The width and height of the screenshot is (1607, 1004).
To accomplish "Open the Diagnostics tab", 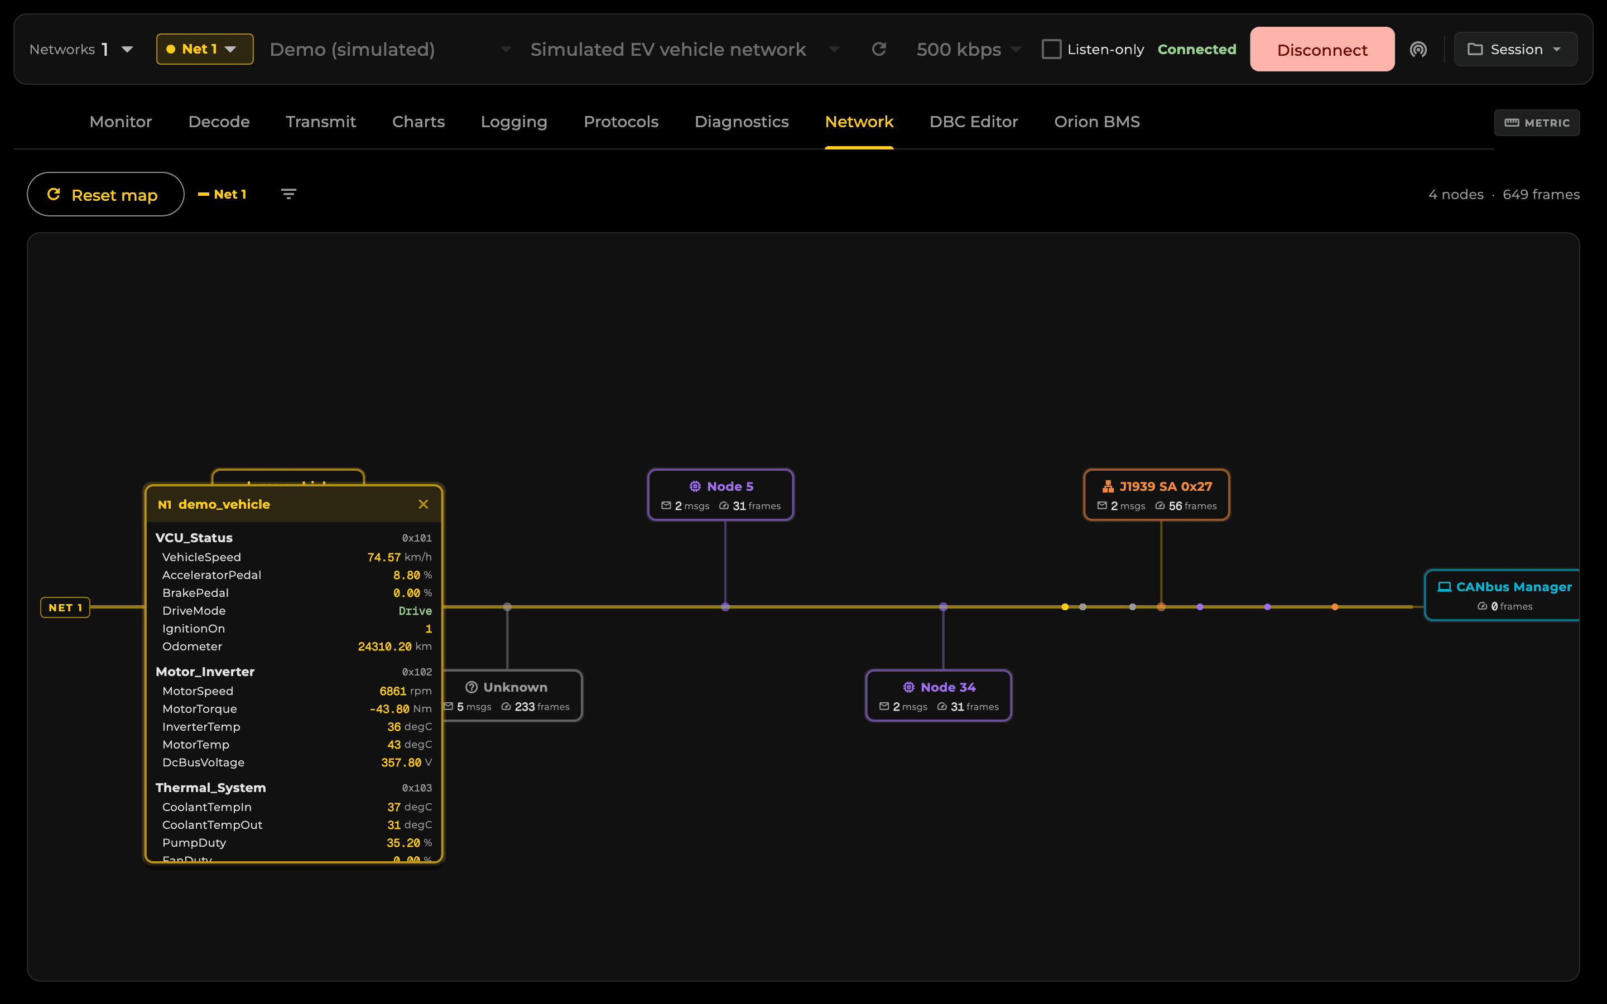I will (742, 122).
